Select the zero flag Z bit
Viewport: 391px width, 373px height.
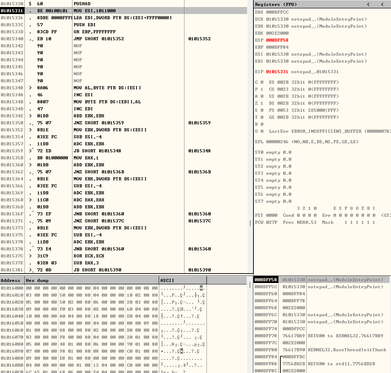[259, 103]
